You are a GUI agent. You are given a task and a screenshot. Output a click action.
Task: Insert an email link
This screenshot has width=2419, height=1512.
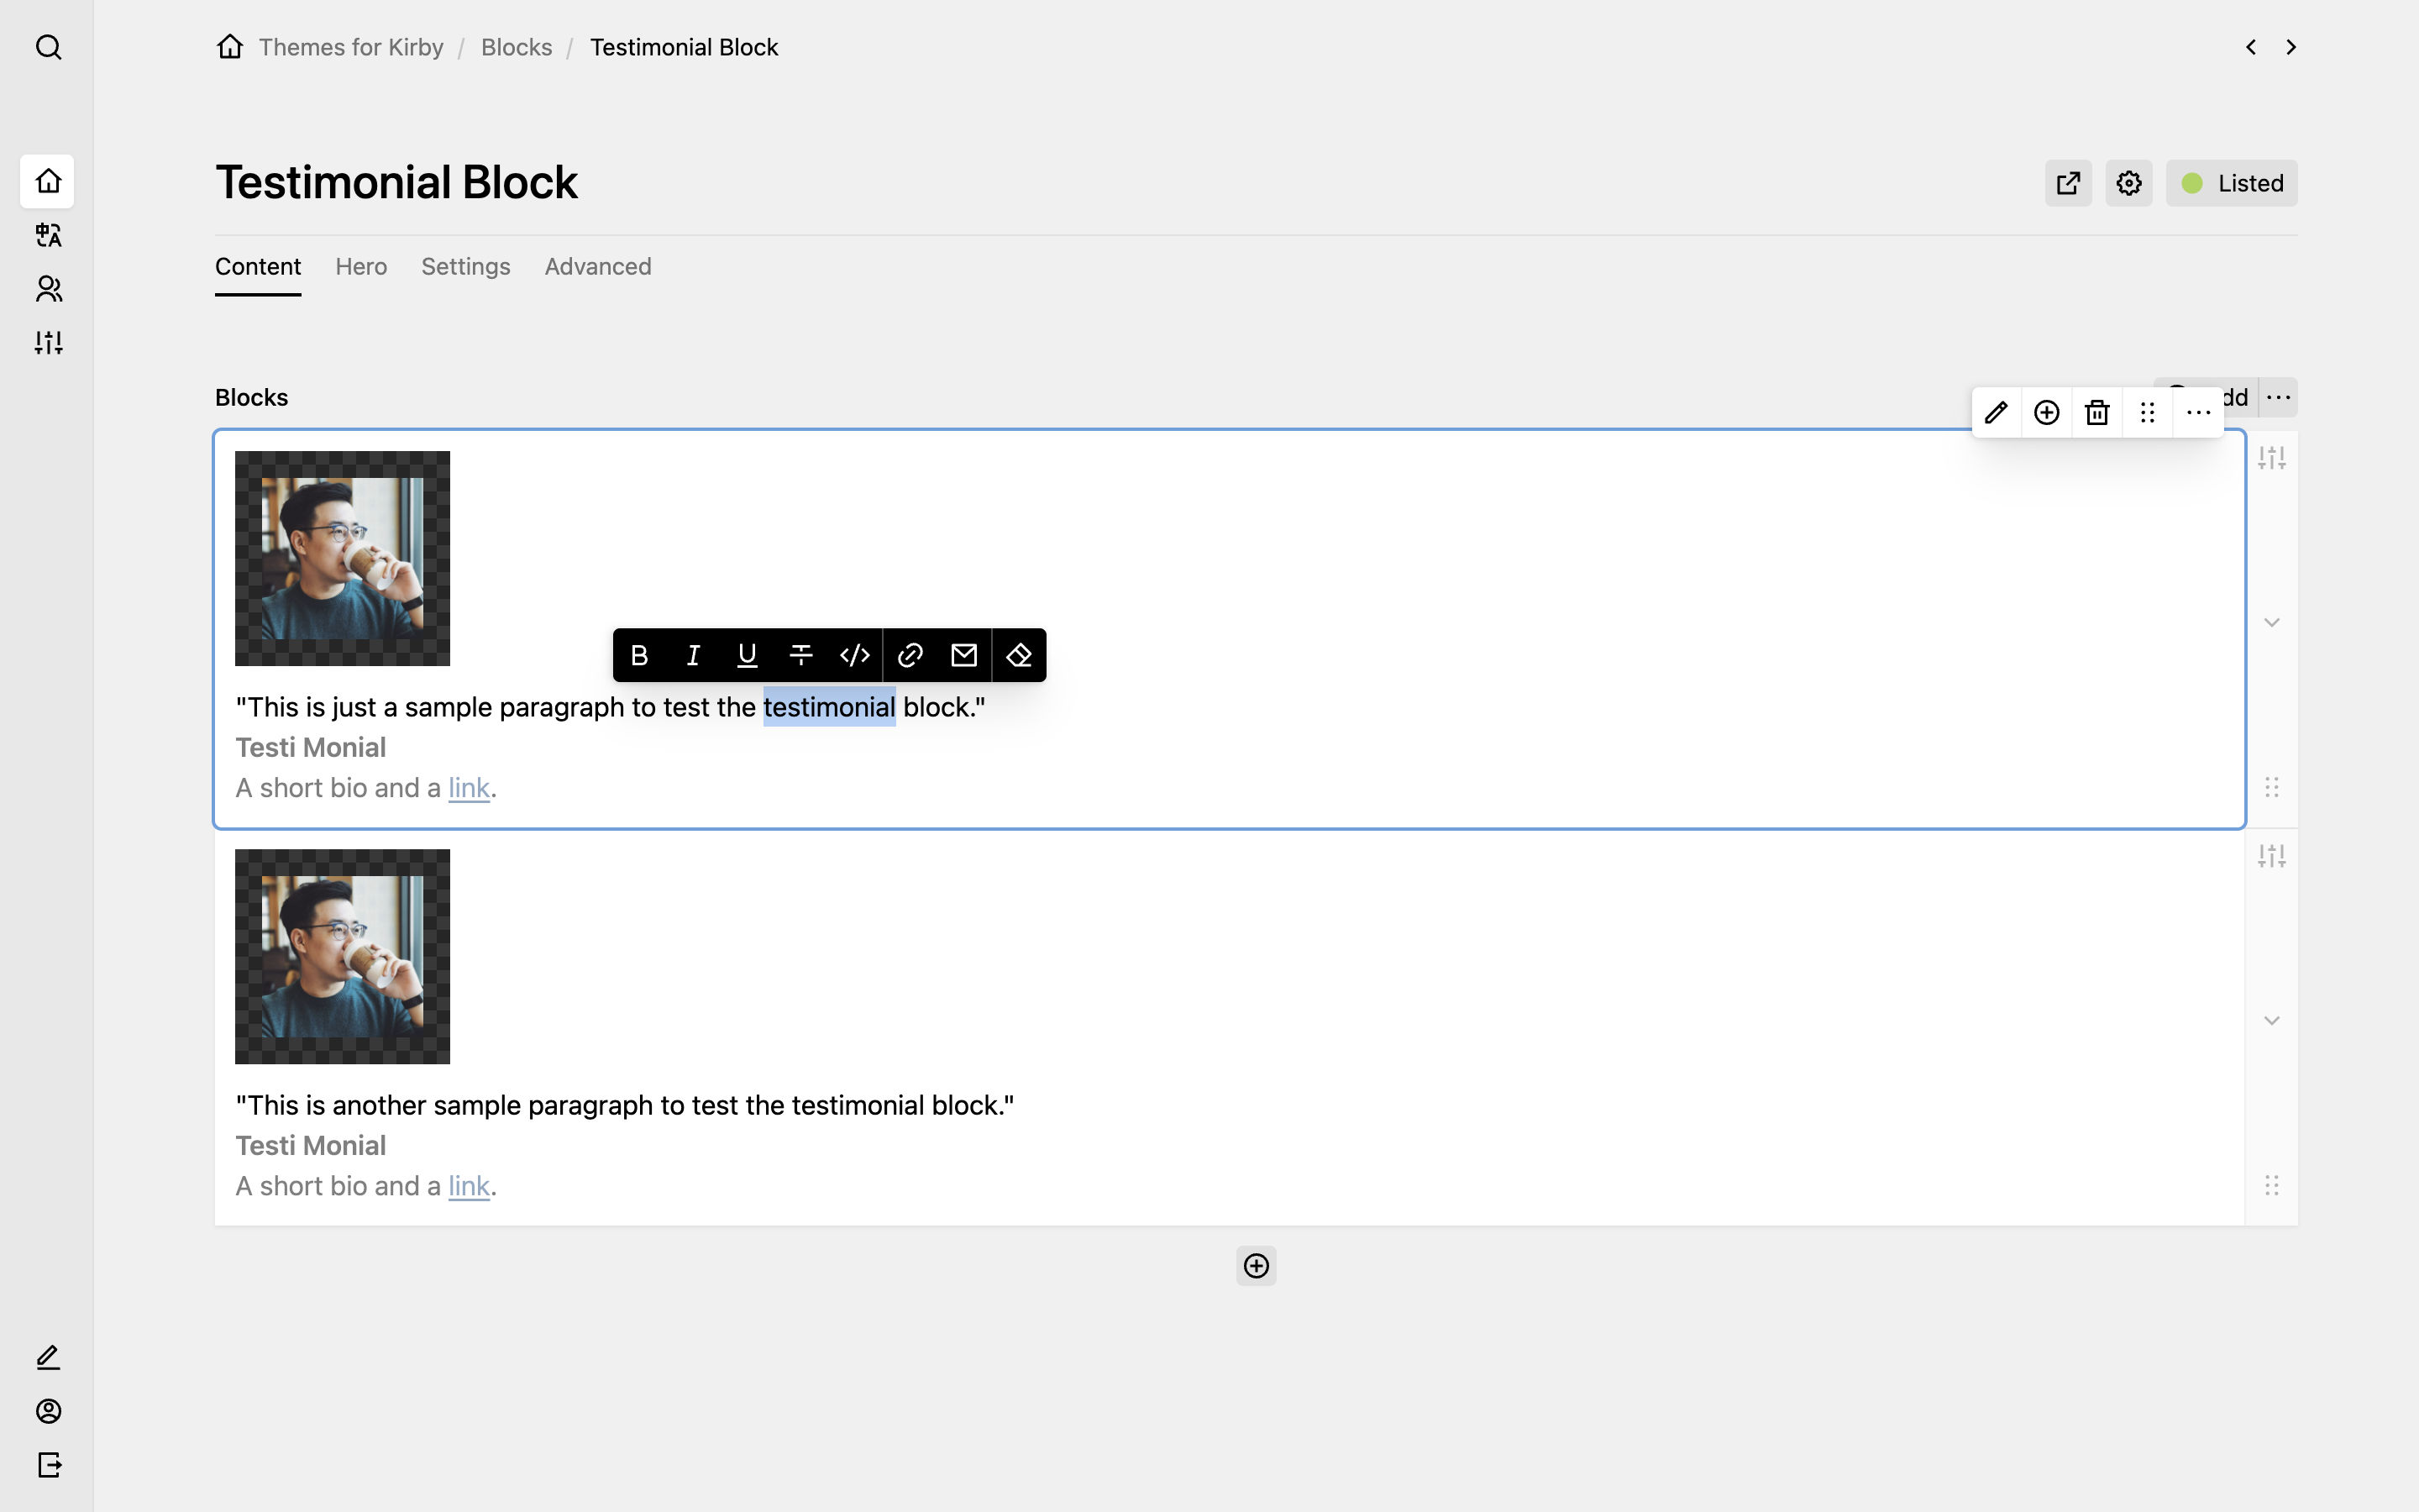coord(964,655)
